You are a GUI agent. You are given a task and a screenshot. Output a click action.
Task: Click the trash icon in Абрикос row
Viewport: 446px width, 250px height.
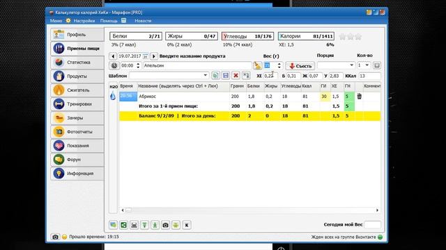[x=360, y=97]
